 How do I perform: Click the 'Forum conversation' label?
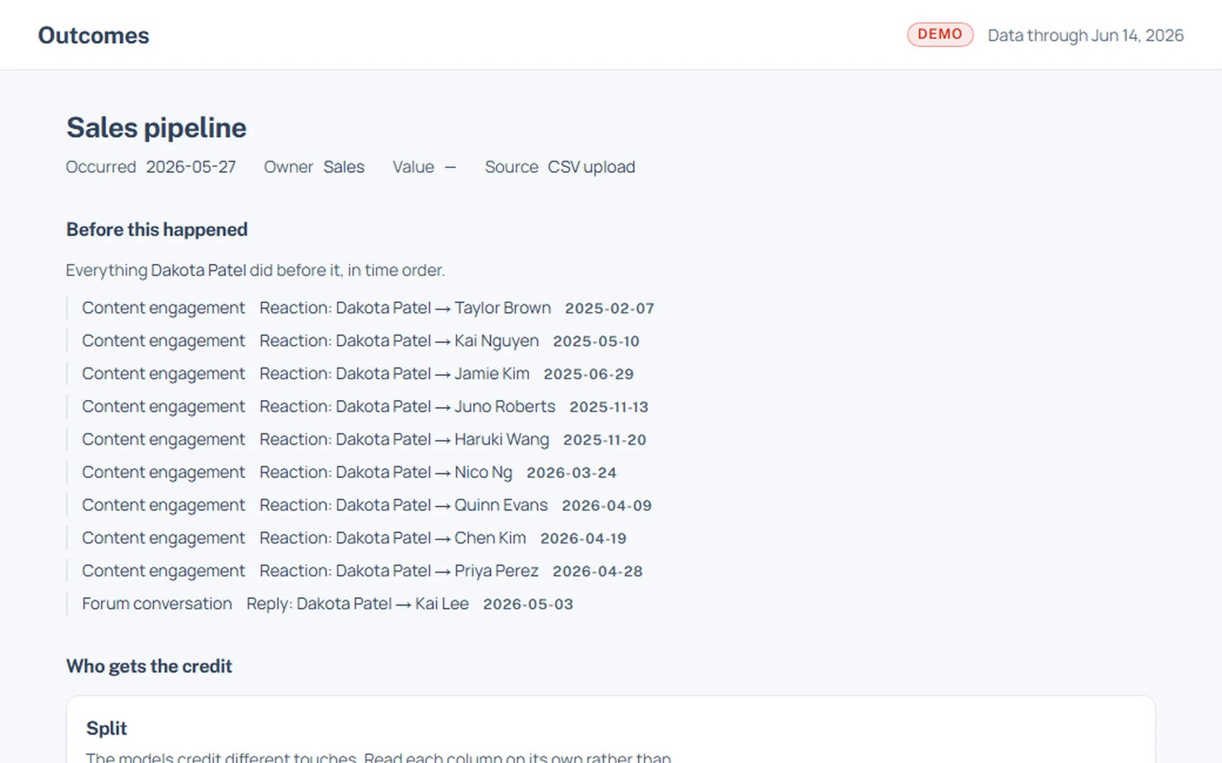pos(157,603)
